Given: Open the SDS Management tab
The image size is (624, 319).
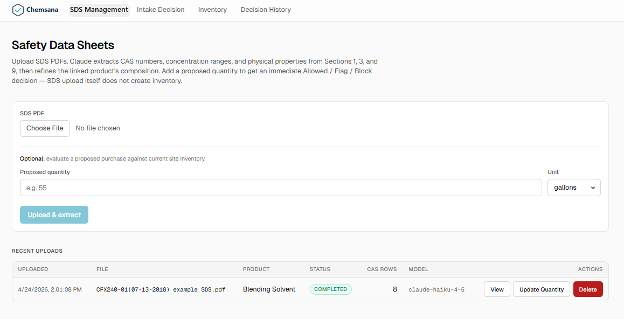Looking at the screenshot, I should pos(99,10).
